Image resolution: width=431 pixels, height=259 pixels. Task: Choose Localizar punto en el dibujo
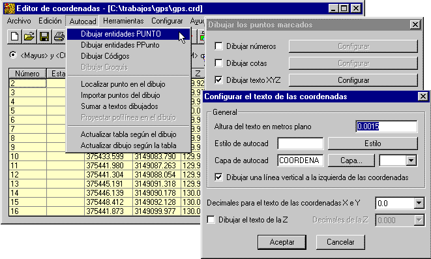click(x=128, y=84)
